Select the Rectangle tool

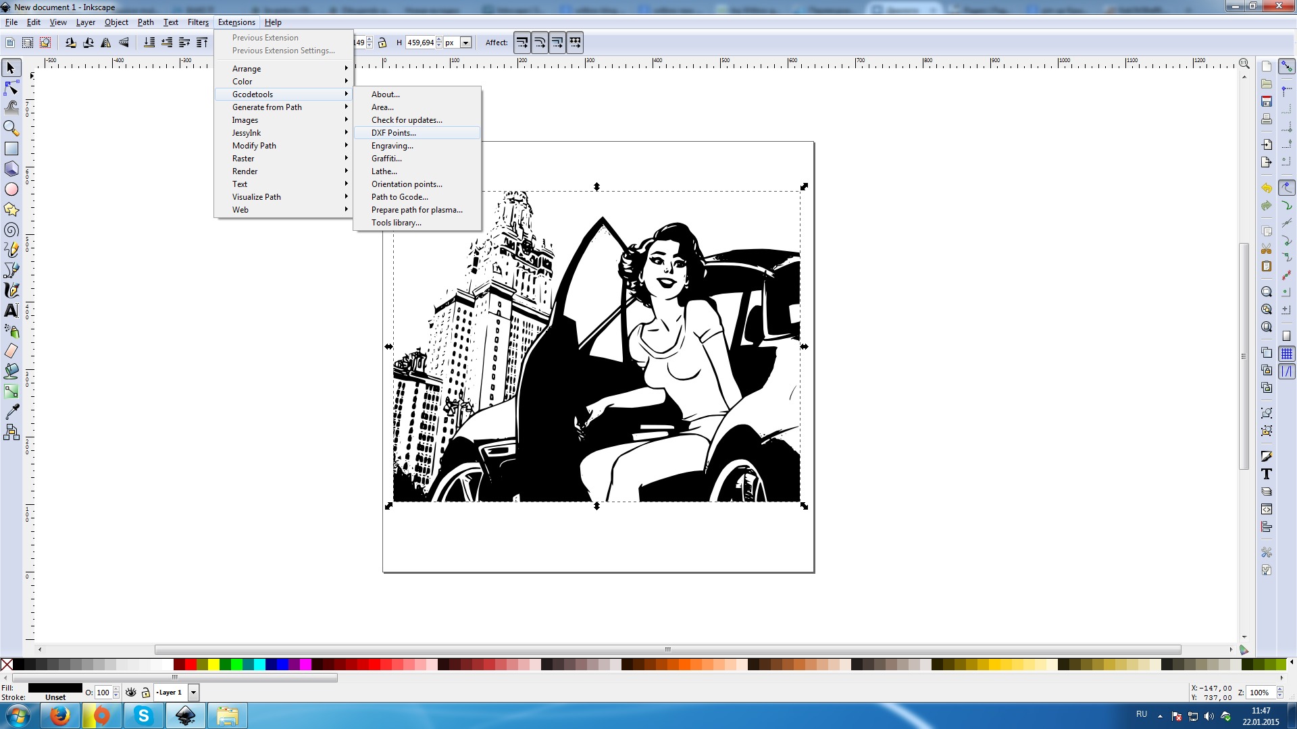(x=11, y=148)
